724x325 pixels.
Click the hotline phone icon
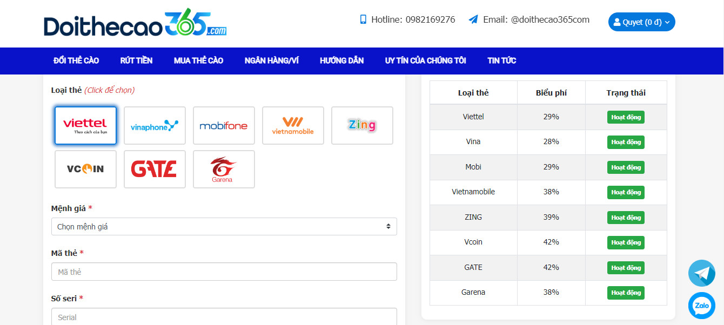click(363, 19)
